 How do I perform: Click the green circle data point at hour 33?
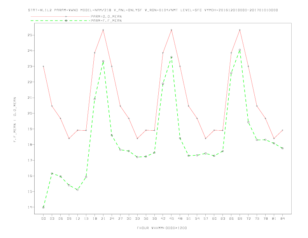[137, 157]
